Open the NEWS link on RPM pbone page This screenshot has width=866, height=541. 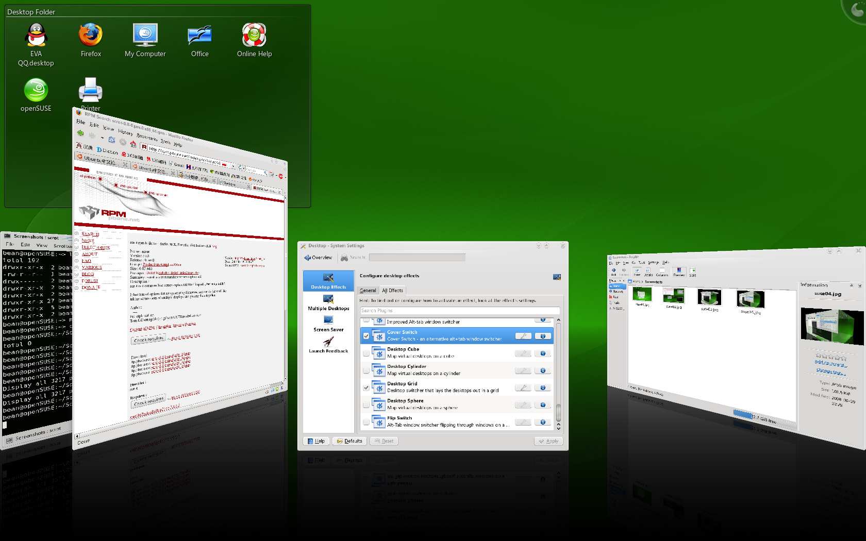pyautogui.click(x=88, y=241)
